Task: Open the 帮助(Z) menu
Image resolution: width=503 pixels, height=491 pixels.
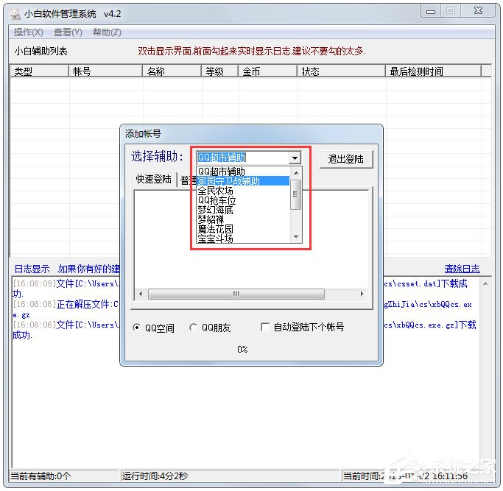Action: pos(107,32)
